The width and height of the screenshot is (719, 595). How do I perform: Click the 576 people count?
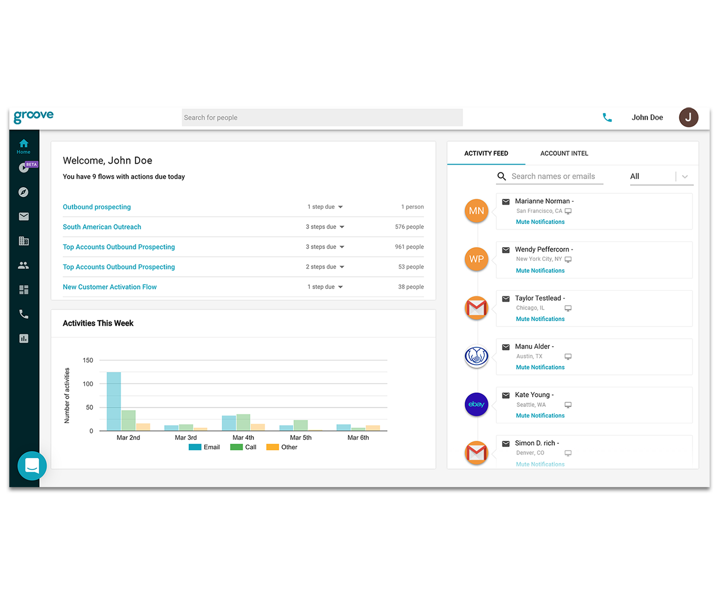pos(409,227)
